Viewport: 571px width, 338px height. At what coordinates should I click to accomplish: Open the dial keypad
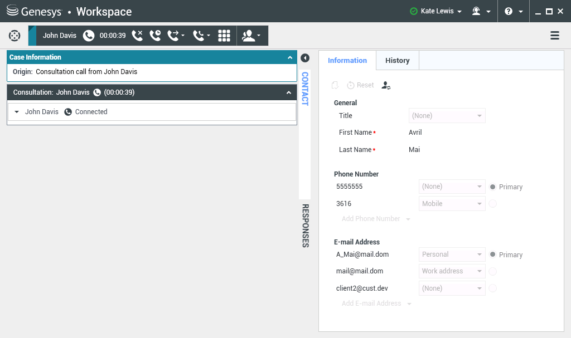(x=224, y=36)
